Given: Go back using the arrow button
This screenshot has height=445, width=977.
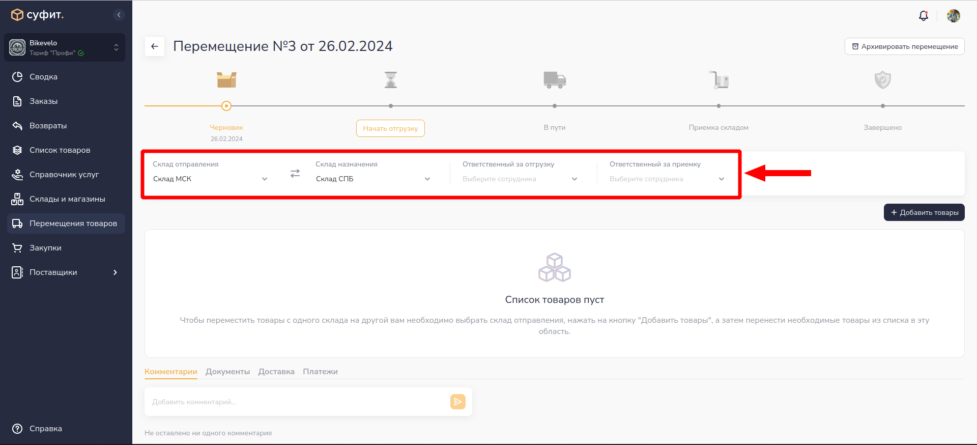Looking at the screenshot, I should click(x=155, y=46).
